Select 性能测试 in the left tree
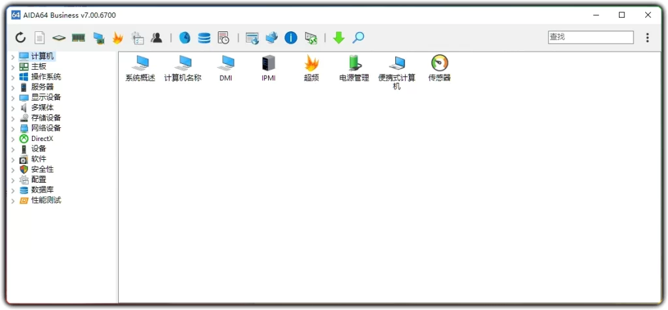This screenshot has height=310, width=668. click(46, 200)
